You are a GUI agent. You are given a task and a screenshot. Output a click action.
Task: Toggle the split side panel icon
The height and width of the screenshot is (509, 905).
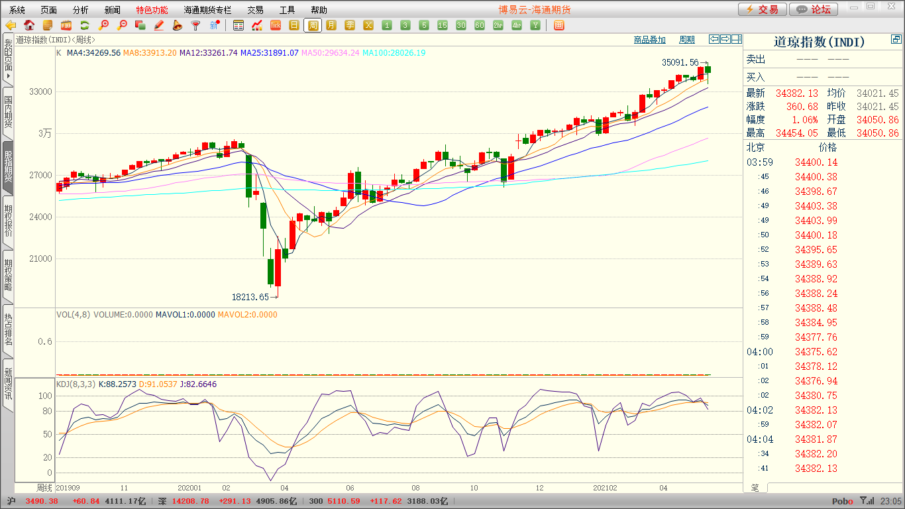pyautogui.click(x=737, y=39)
